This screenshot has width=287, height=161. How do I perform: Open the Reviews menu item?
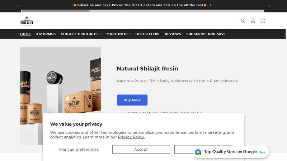pyautogui.click(x=173, y=34)
